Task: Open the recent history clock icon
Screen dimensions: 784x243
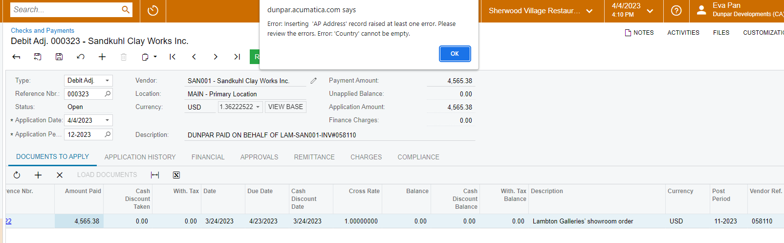Action: 153,10
